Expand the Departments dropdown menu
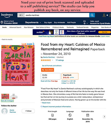 pyautogui.click(x=33, y=23)
